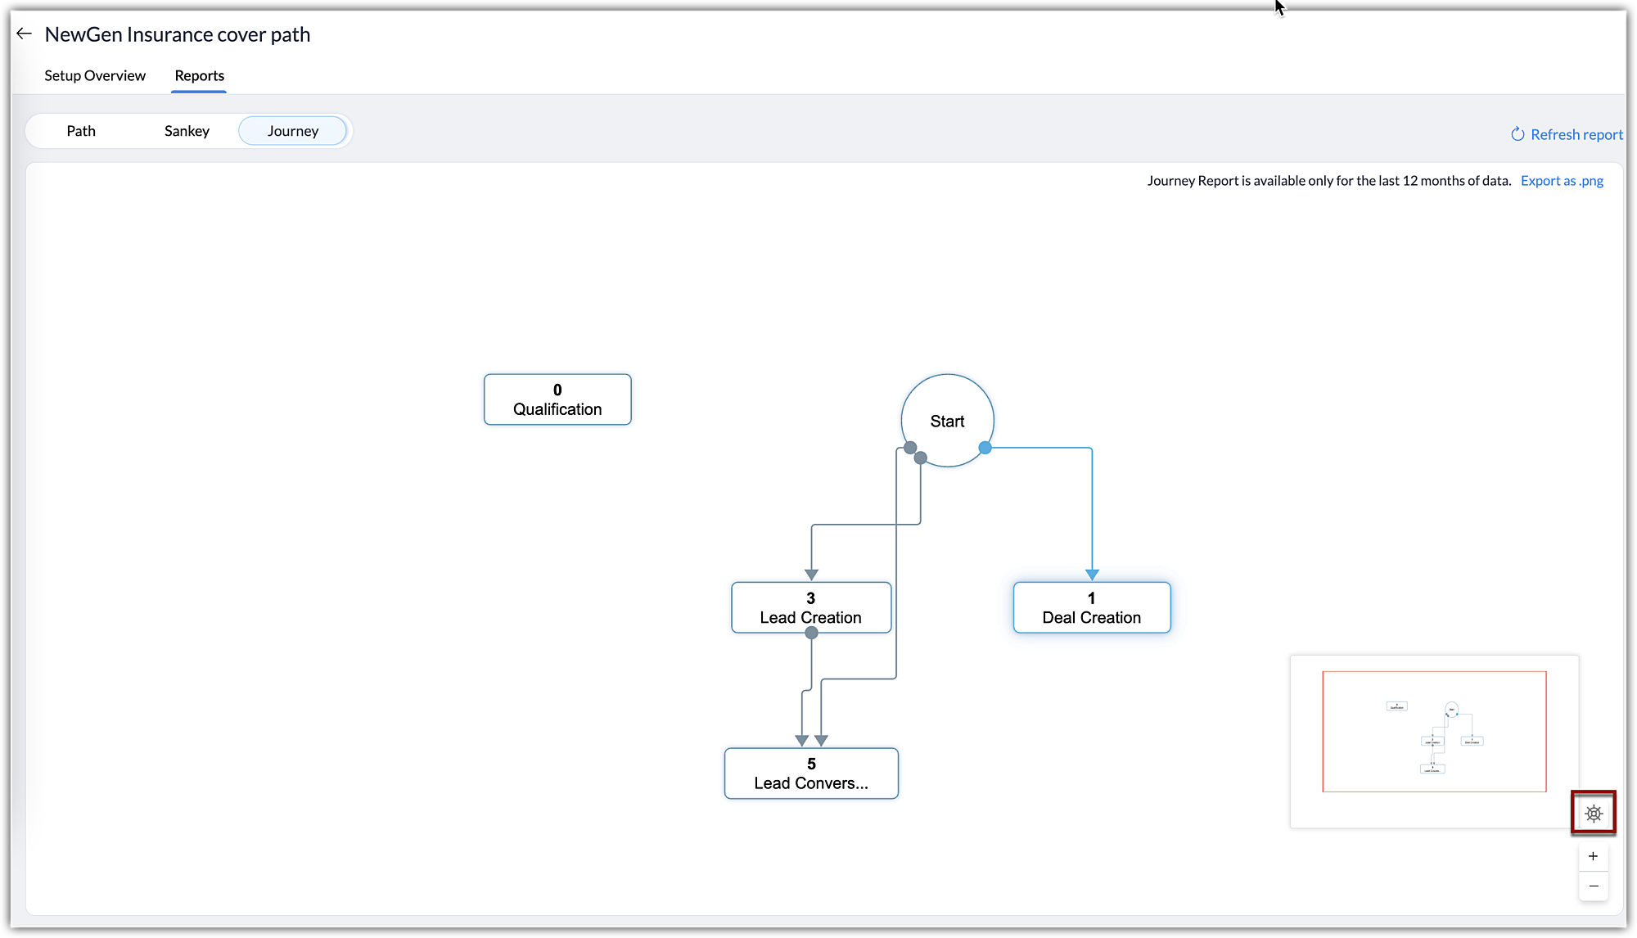Select the Qualification node
This screenshot has height=938, width=1637.
tap(557, 399)
